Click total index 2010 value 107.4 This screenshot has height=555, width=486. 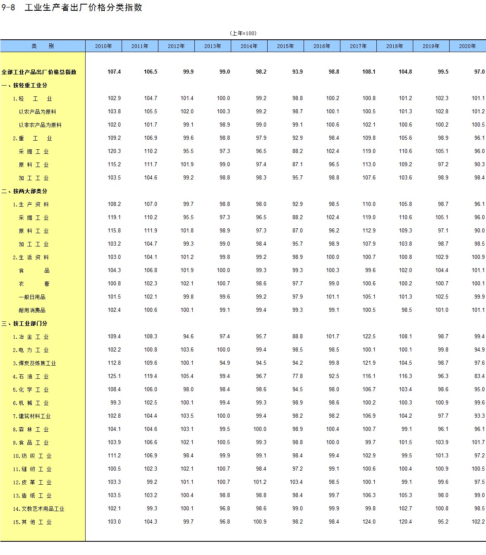click(x=114, y=72)
